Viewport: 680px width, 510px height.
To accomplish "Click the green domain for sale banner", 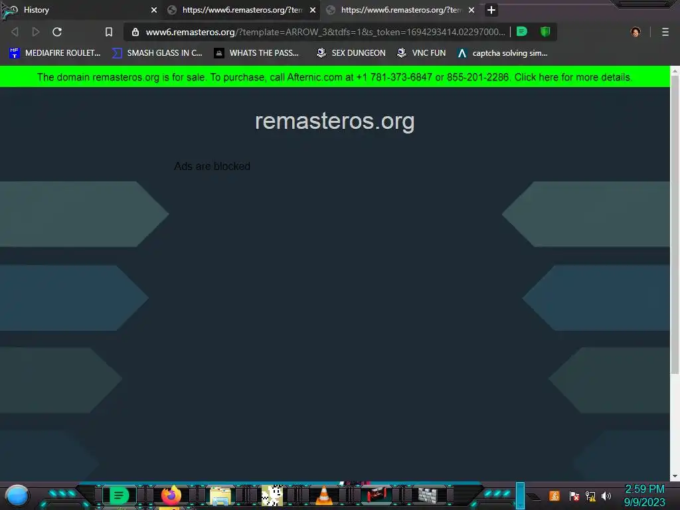I will [335, 77].
